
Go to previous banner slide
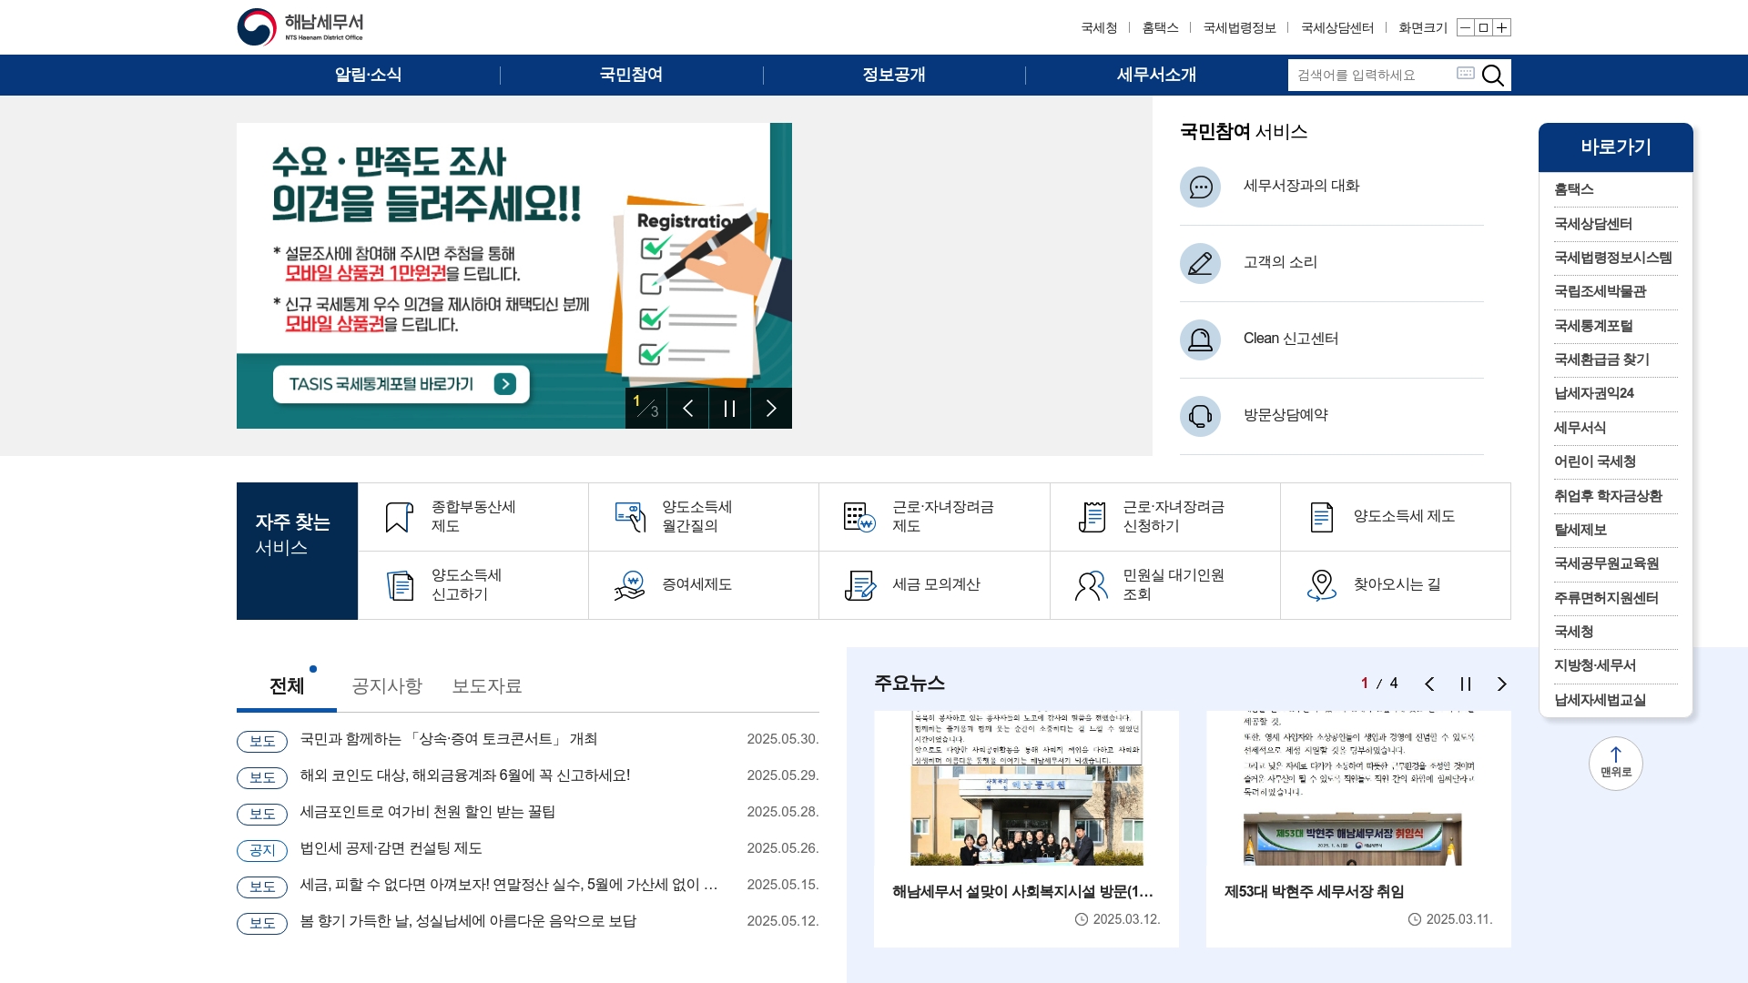tap(688, 408)
